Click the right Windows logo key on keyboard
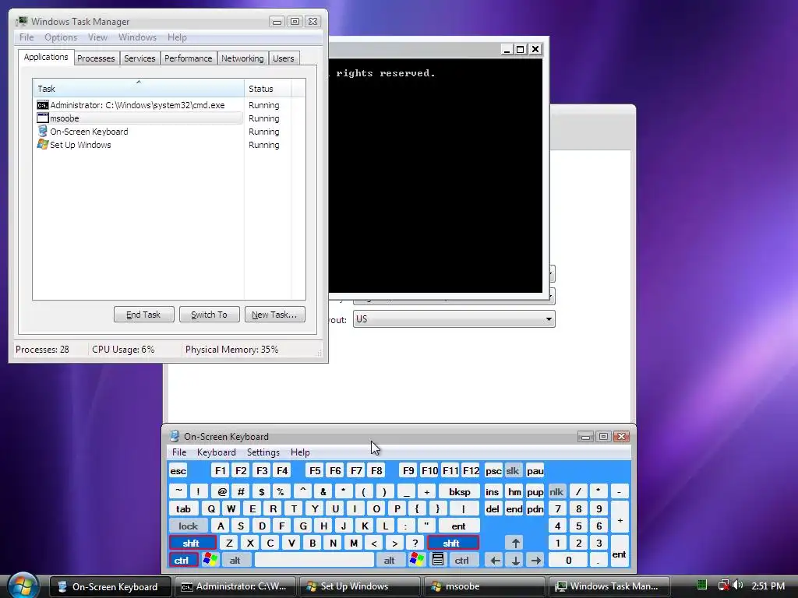The image size is (798, 598). 416,560
